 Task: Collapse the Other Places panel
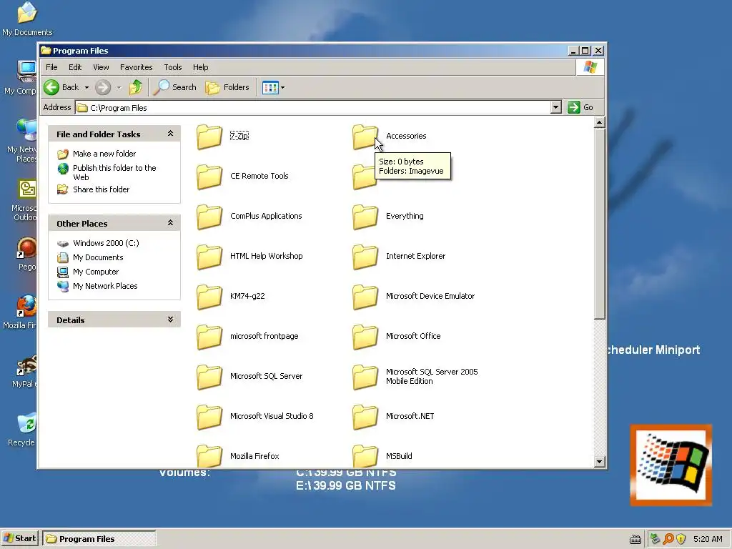170,223
